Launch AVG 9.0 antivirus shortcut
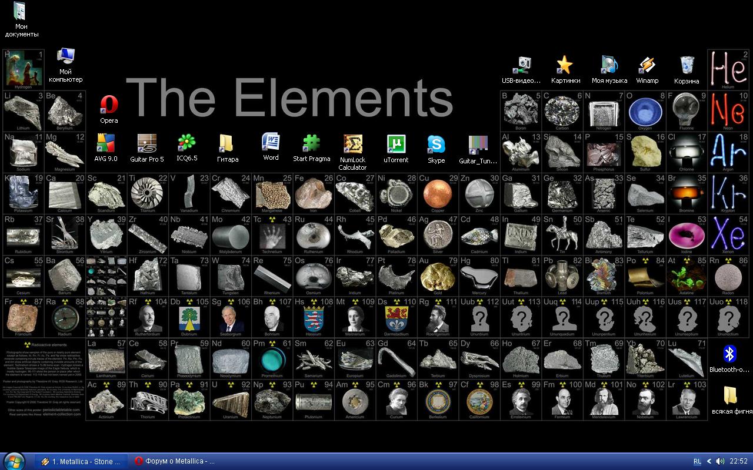 106,143
